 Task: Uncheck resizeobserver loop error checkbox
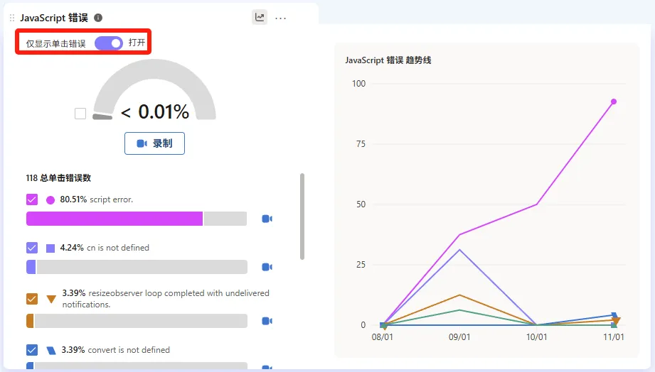(32, 299)
